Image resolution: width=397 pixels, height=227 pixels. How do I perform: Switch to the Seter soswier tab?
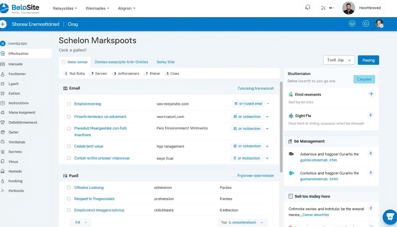pyautogui.click(x=74, y=62)
